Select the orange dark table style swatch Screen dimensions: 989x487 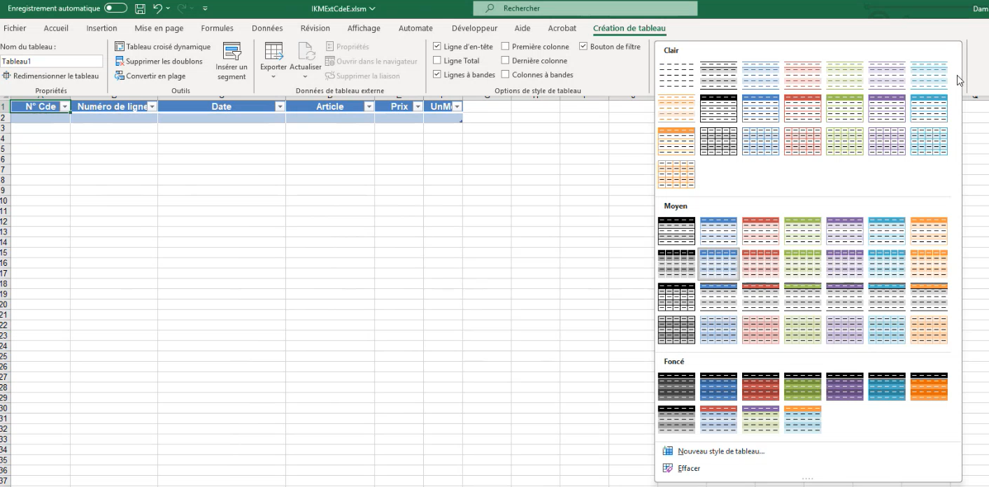928,386
